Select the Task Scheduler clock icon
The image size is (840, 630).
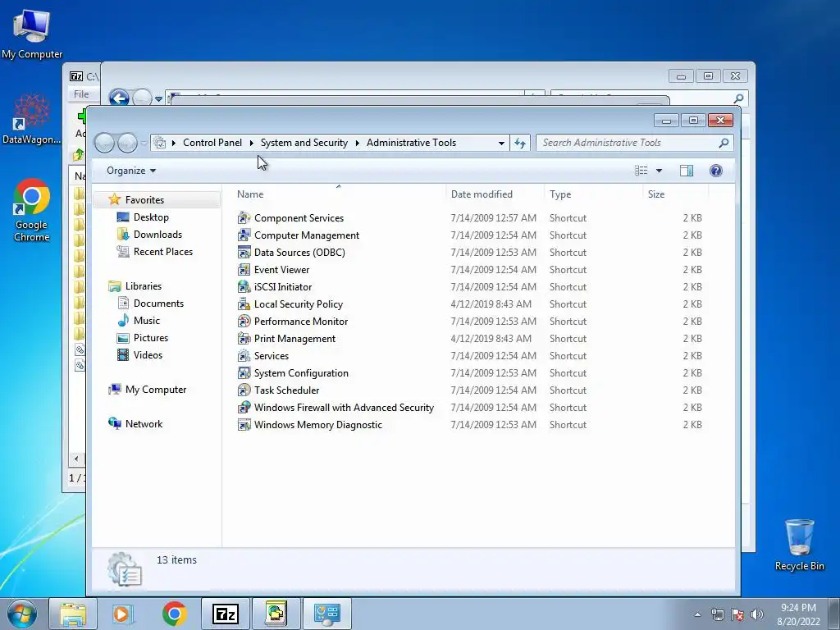pos(244,390)
